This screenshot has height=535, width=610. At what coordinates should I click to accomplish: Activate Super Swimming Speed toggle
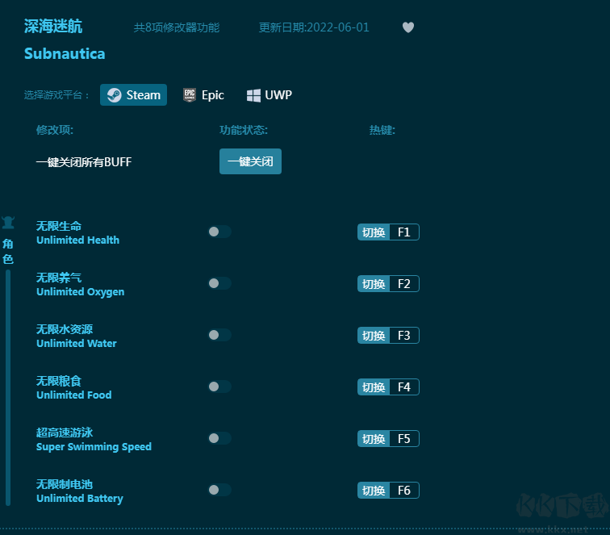point(219,438)
